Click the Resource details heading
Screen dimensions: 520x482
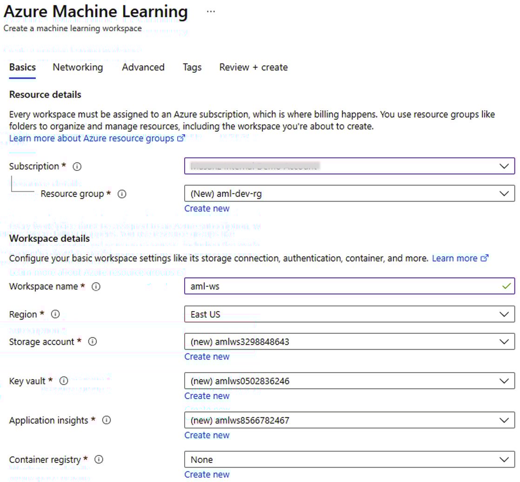[45, 95]
